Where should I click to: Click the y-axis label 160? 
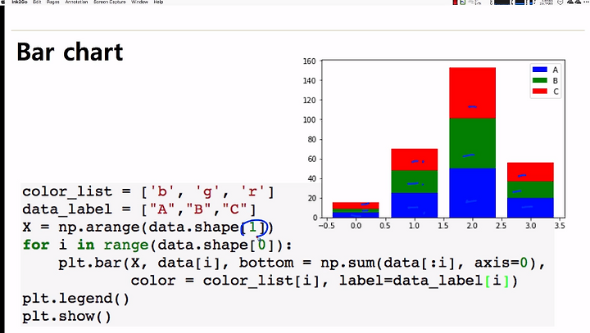[309, 61]
